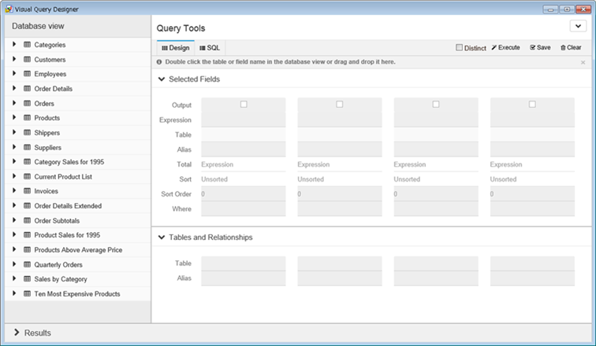Collapse the Selected Fields section

click(162, 79)
